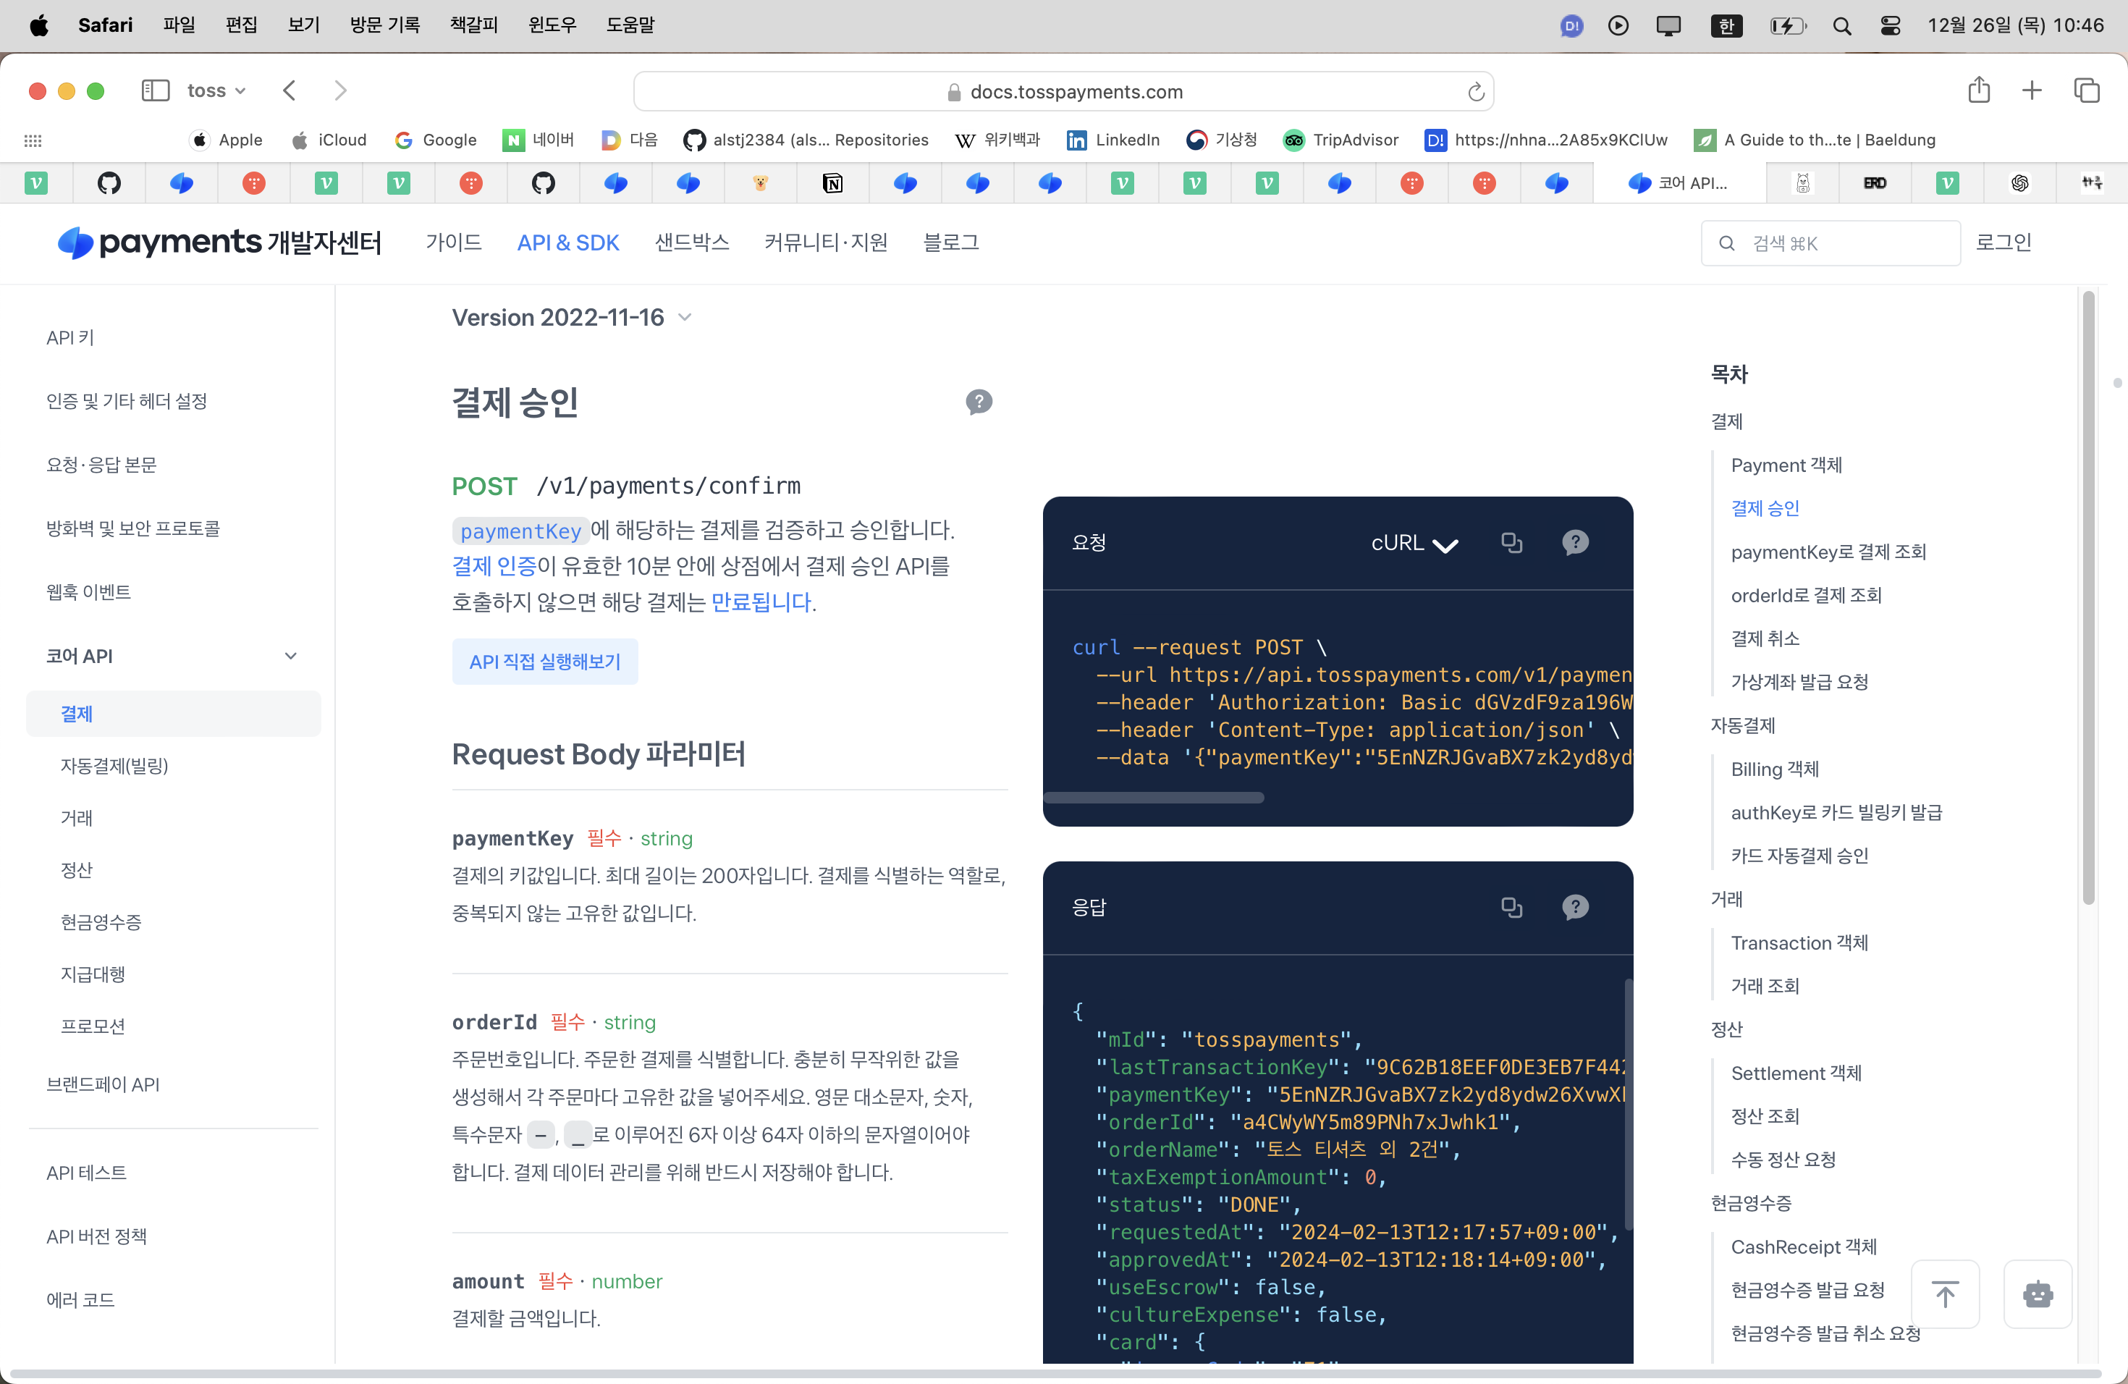Reload the page from the address bar
Screen dimensions: 2128x1384
(x=1475, y=92)
